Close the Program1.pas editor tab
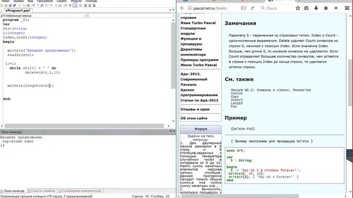Image resolution: width=353 pixels, height=198 pixels. point(173,10)
